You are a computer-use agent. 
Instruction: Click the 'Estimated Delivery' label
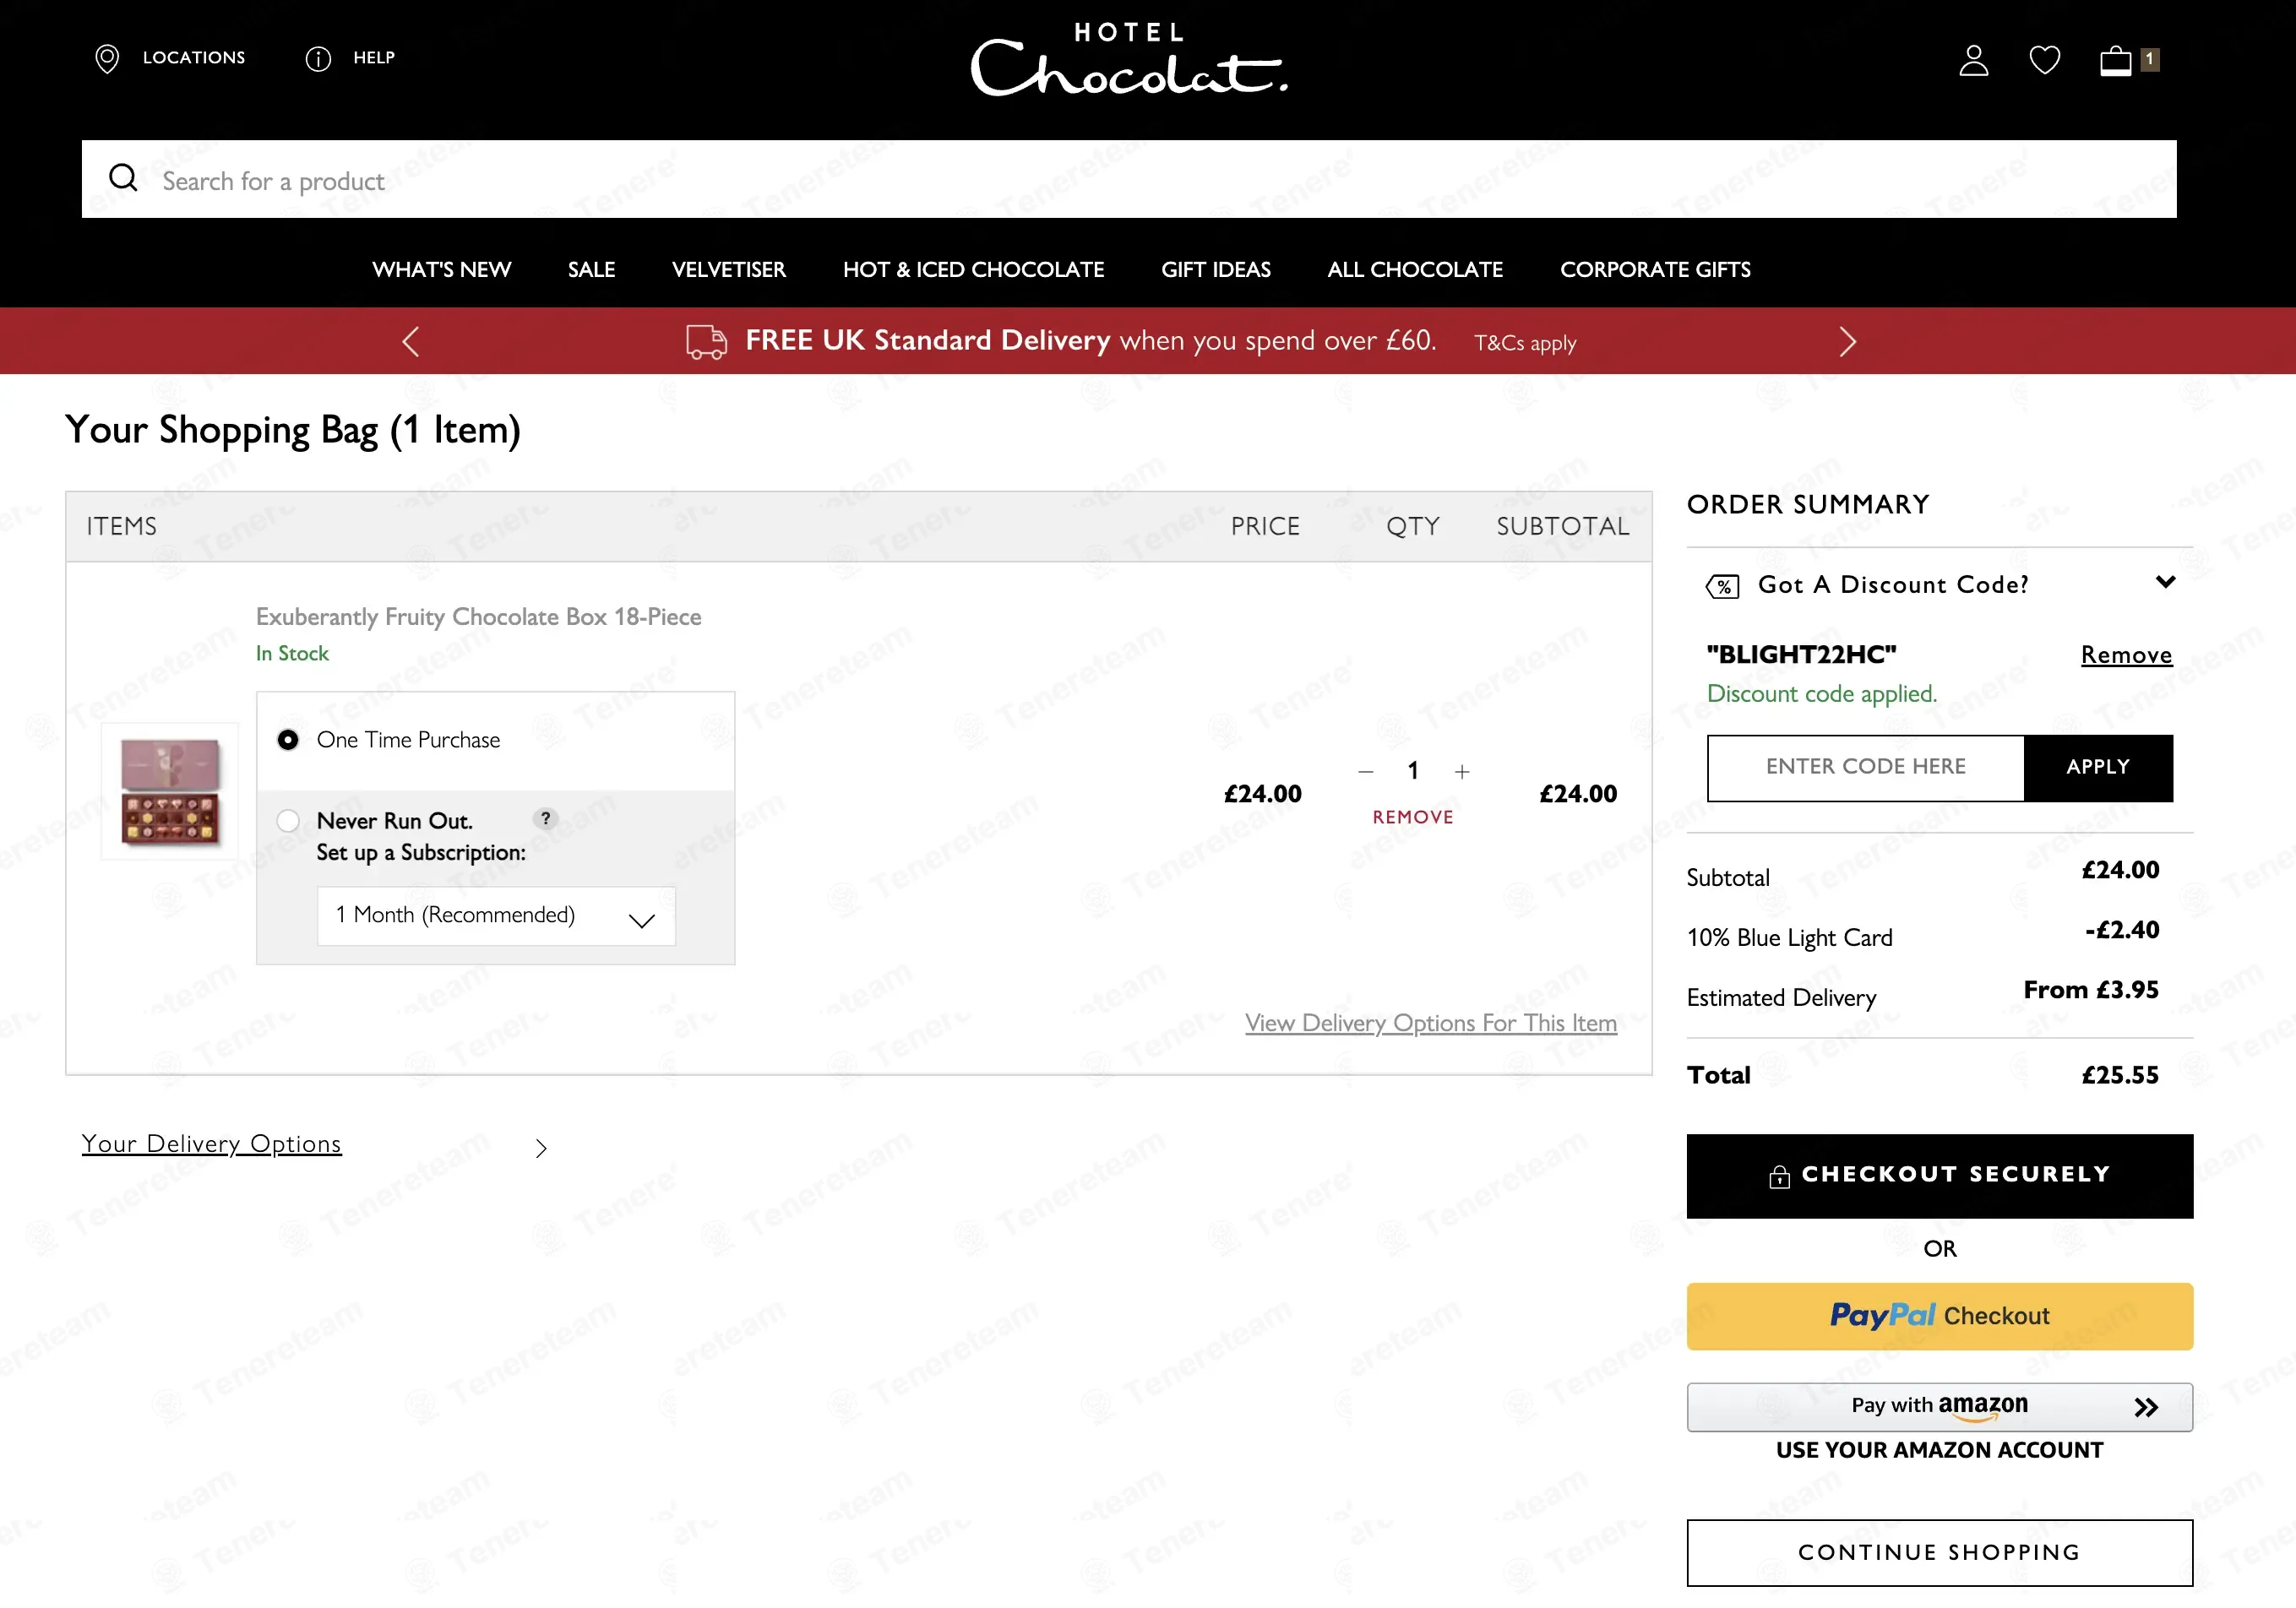(1781, 998)
